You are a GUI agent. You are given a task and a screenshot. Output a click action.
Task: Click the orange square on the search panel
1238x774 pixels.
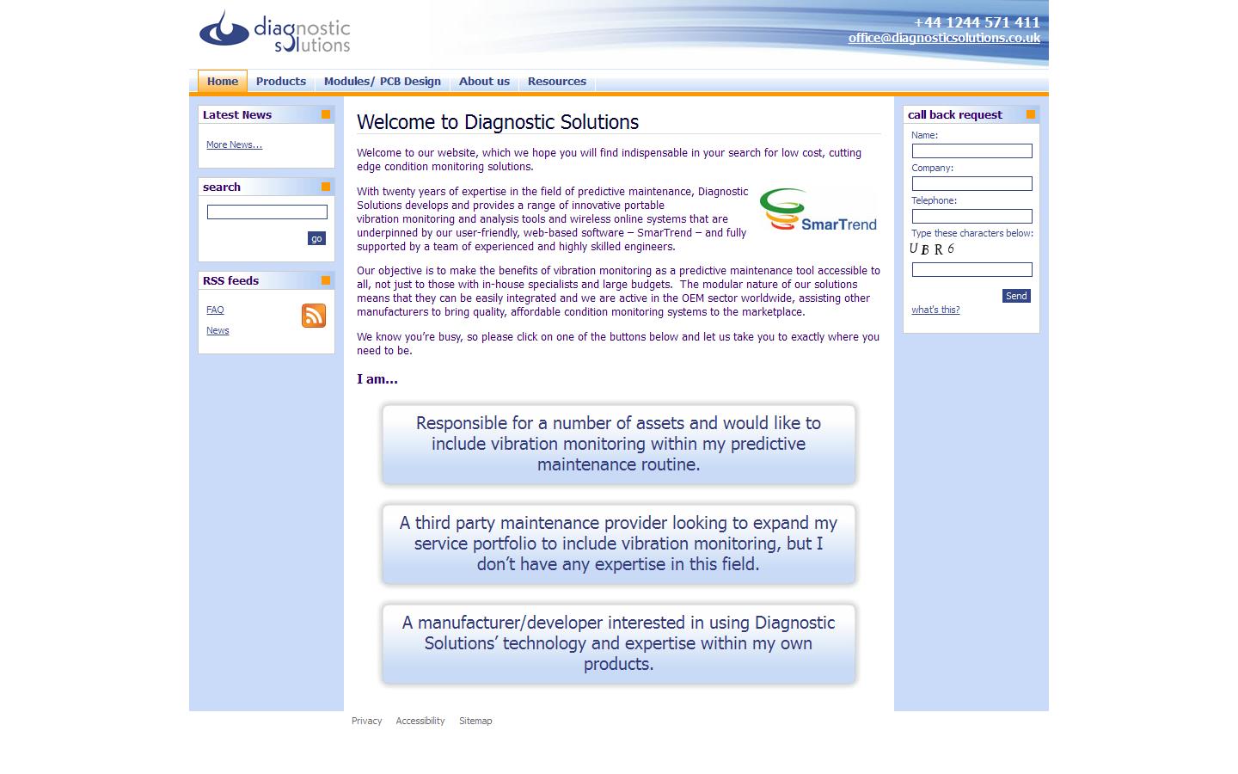click(x=325, y=186)
